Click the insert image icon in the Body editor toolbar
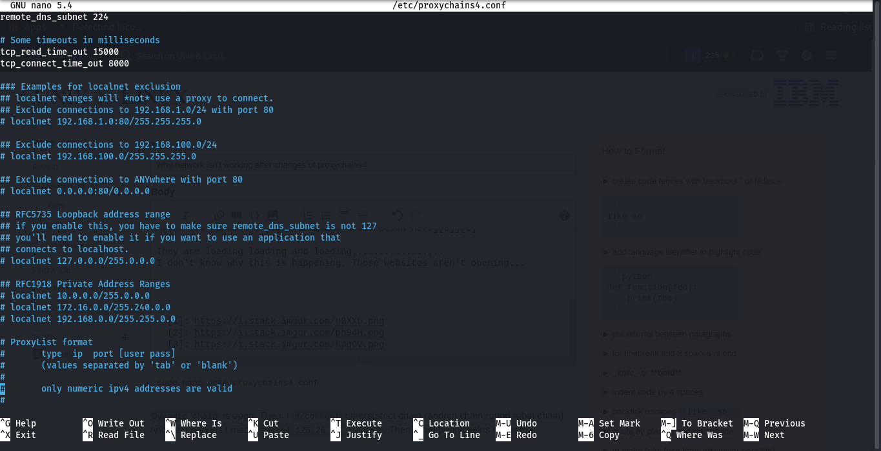Image resolution: width=881 pixels, height=451 pixels. [x=272, y=215]
